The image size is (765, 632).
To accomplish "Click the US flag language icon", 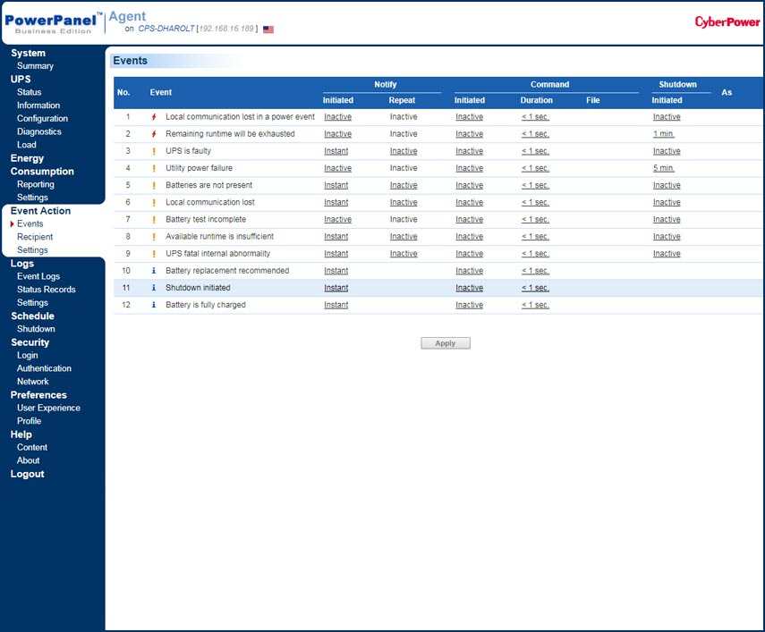I will [268, 29].
